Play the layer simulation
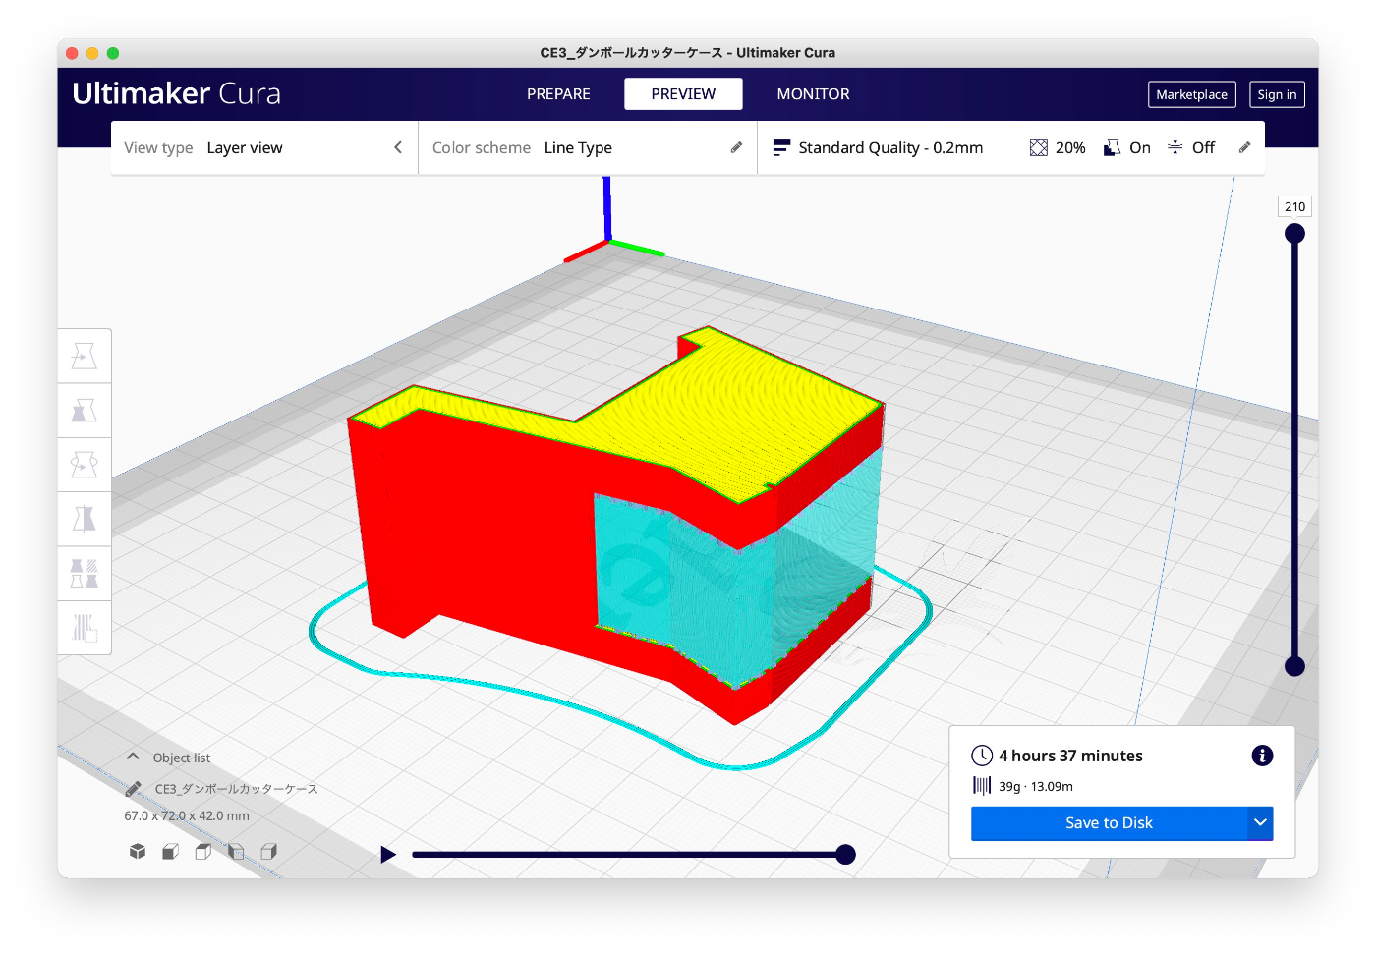Image resolution: width=1376 pixels, height=954 pixels. (388, 855)
